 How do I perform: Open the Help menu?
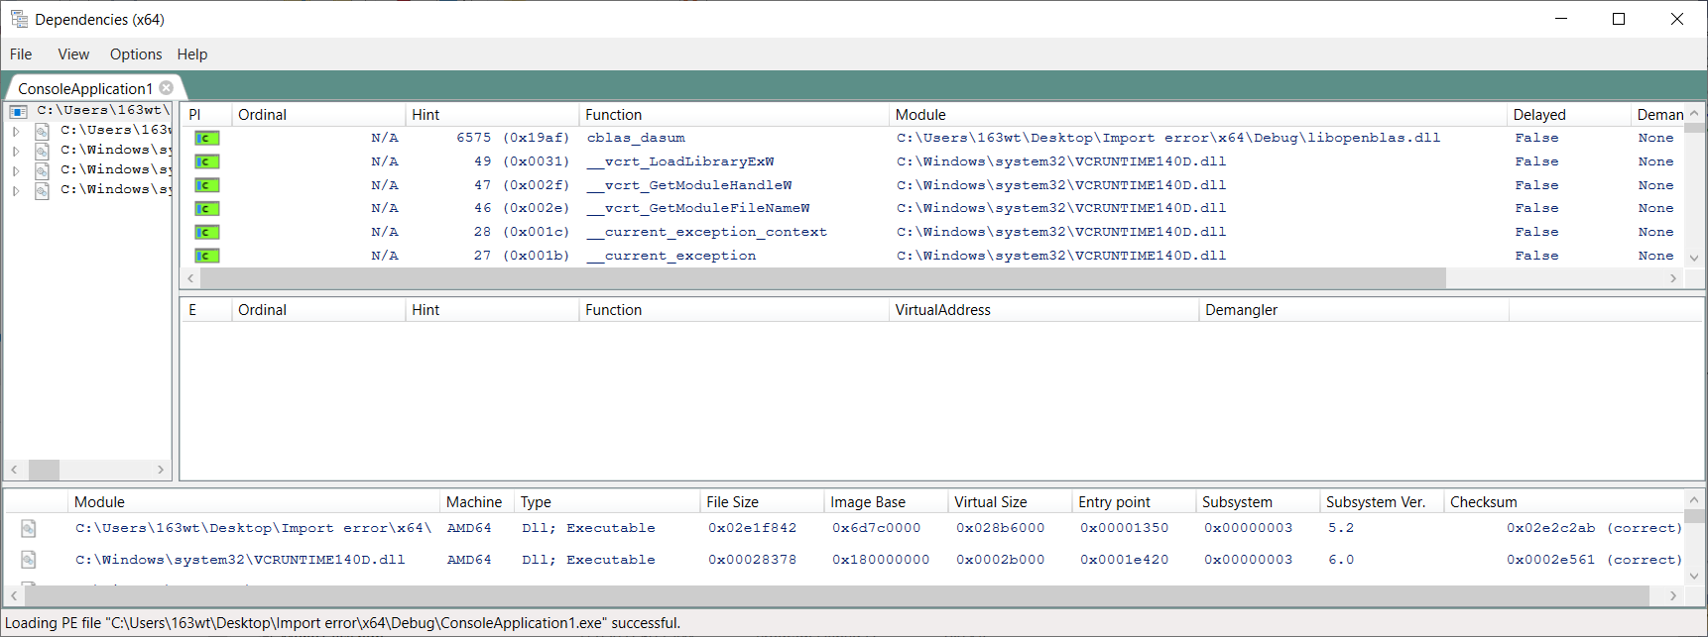tap(192, 54)
